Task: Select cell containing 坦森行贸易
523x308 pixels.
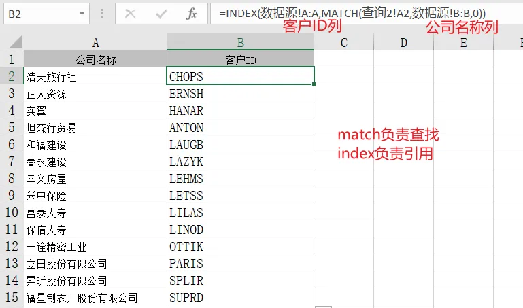Action: tap(95, 128)
